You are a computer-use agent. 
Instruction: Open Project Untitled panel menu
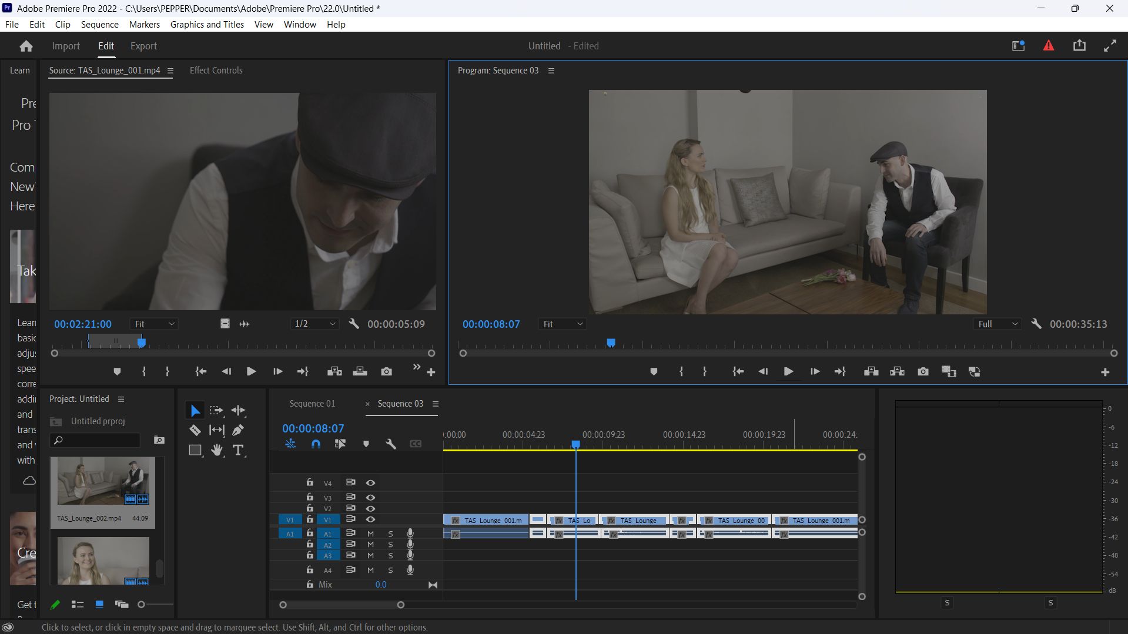[x=121, y=399]
